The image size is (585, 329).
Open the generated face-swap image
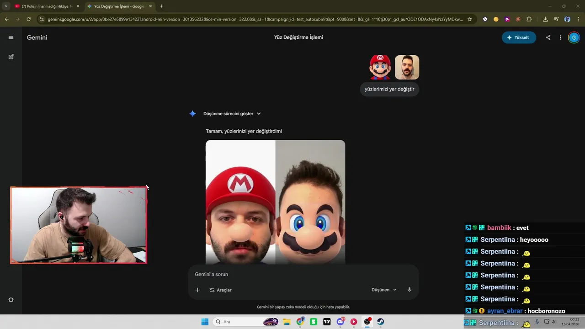(275, 202)
